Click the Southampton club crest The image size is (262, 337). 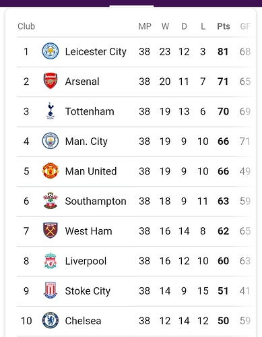point(51,201)
